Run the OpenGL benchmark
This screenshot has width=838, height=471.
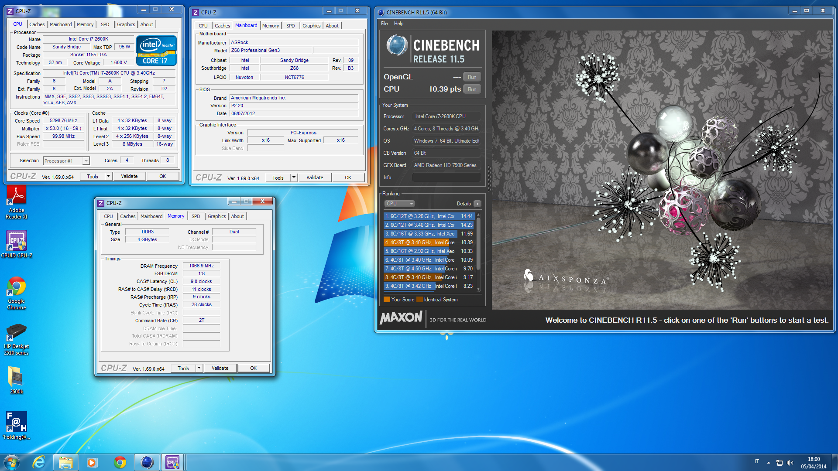472,77
